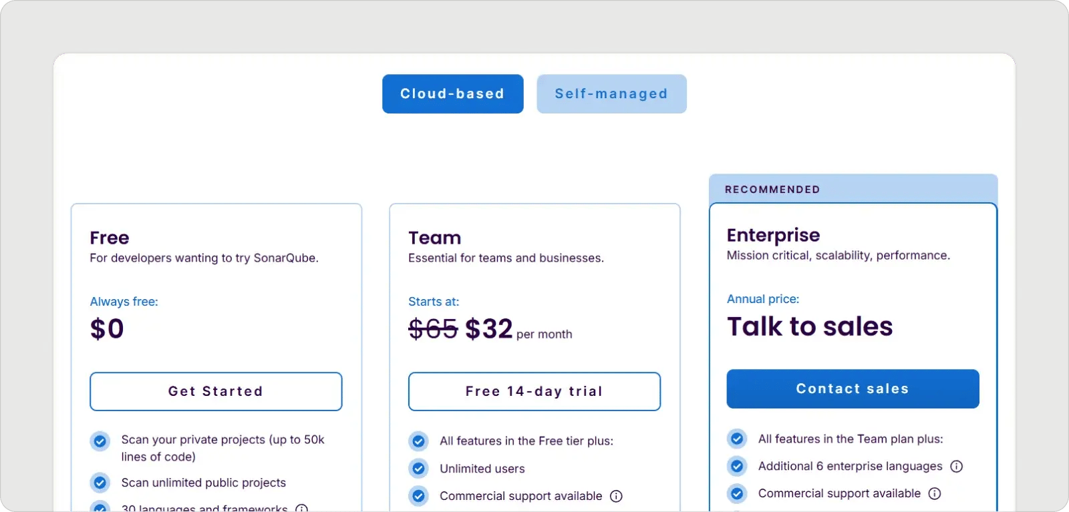1069x512 pixels.
Task: Click checkmark icon beside Scan unlimited public projects
Action: (x=100, y=482)
